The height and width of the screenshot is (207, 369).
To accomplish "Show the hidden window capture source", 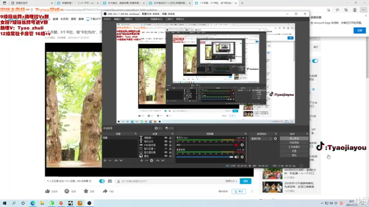I will 166,149.
